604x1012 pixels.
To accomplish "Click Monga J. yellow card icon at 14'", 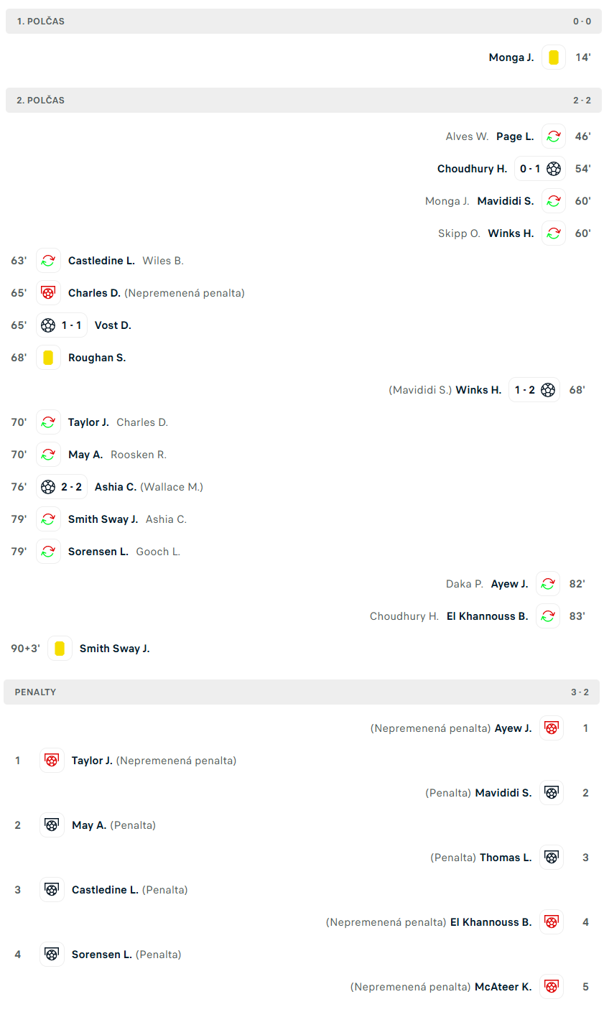I will pos(554,57).
